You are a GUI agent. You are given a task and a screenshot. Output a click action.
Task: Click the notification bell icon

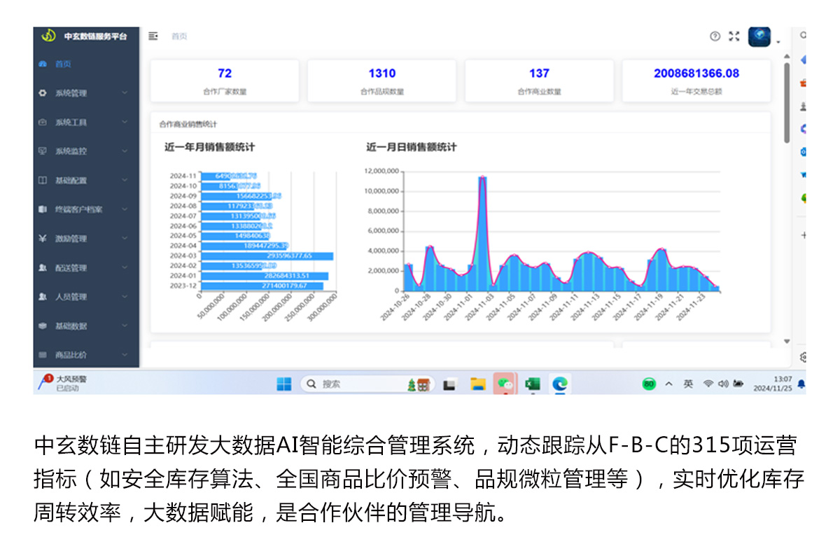click(x=801, y=384)
